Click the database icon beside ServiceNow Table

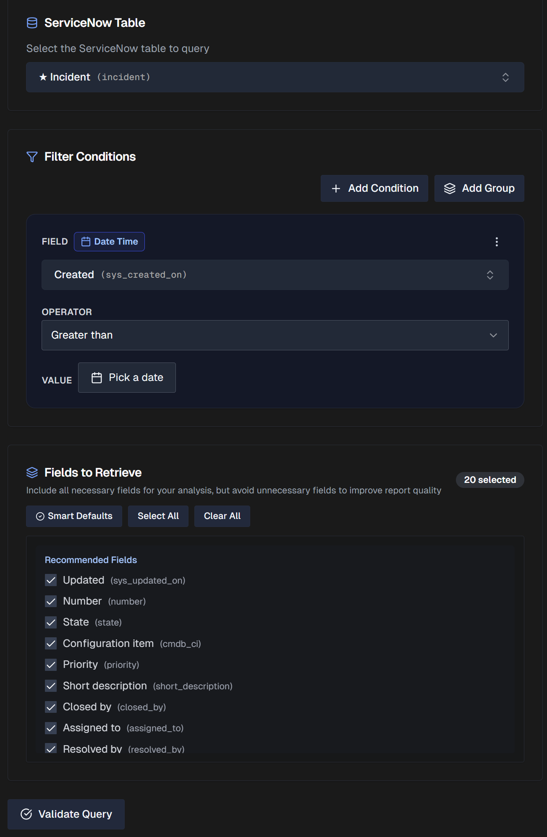[x=32, y=23]
